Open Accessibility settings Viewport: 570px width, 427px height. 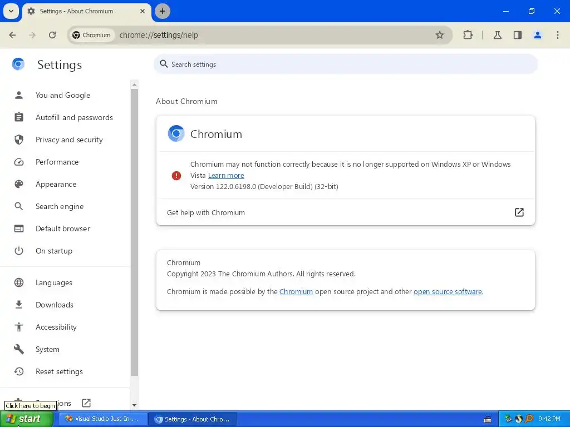(56, 327)
